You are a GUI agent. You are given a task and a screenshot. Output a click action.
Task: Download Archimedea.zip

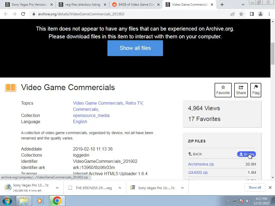pyautogui.click(x=201, y=164)
